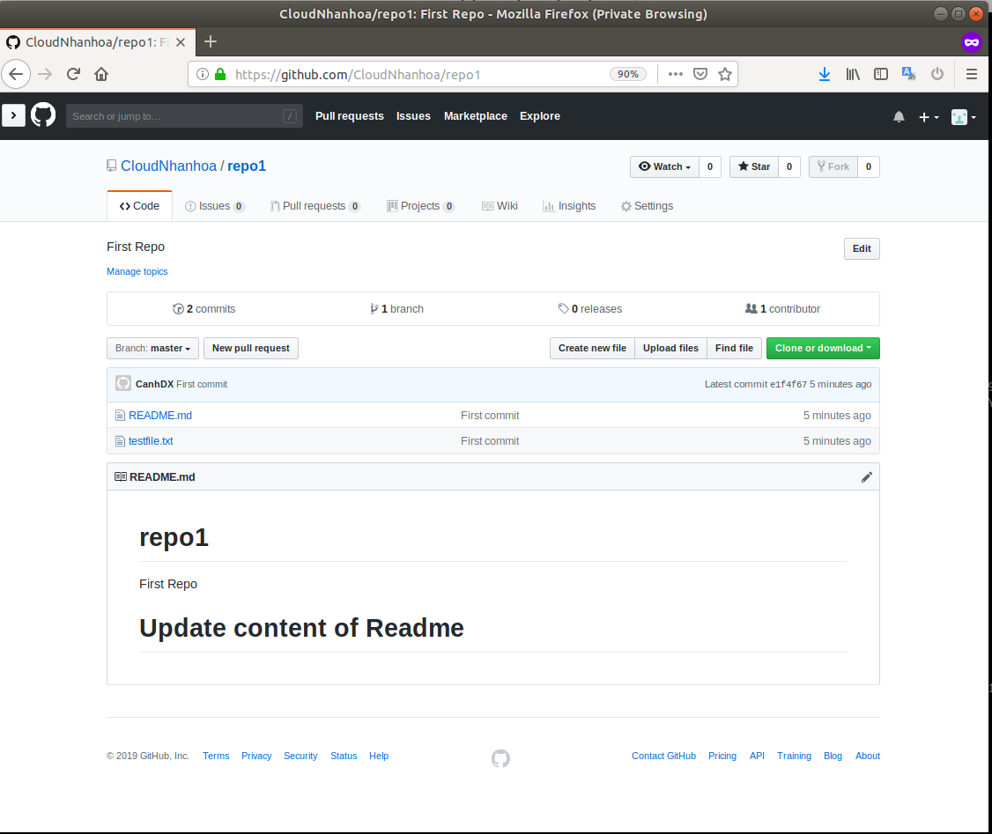992x834 pixels.
Task: Show site information icon in address bar
Action: click(203, 74)
